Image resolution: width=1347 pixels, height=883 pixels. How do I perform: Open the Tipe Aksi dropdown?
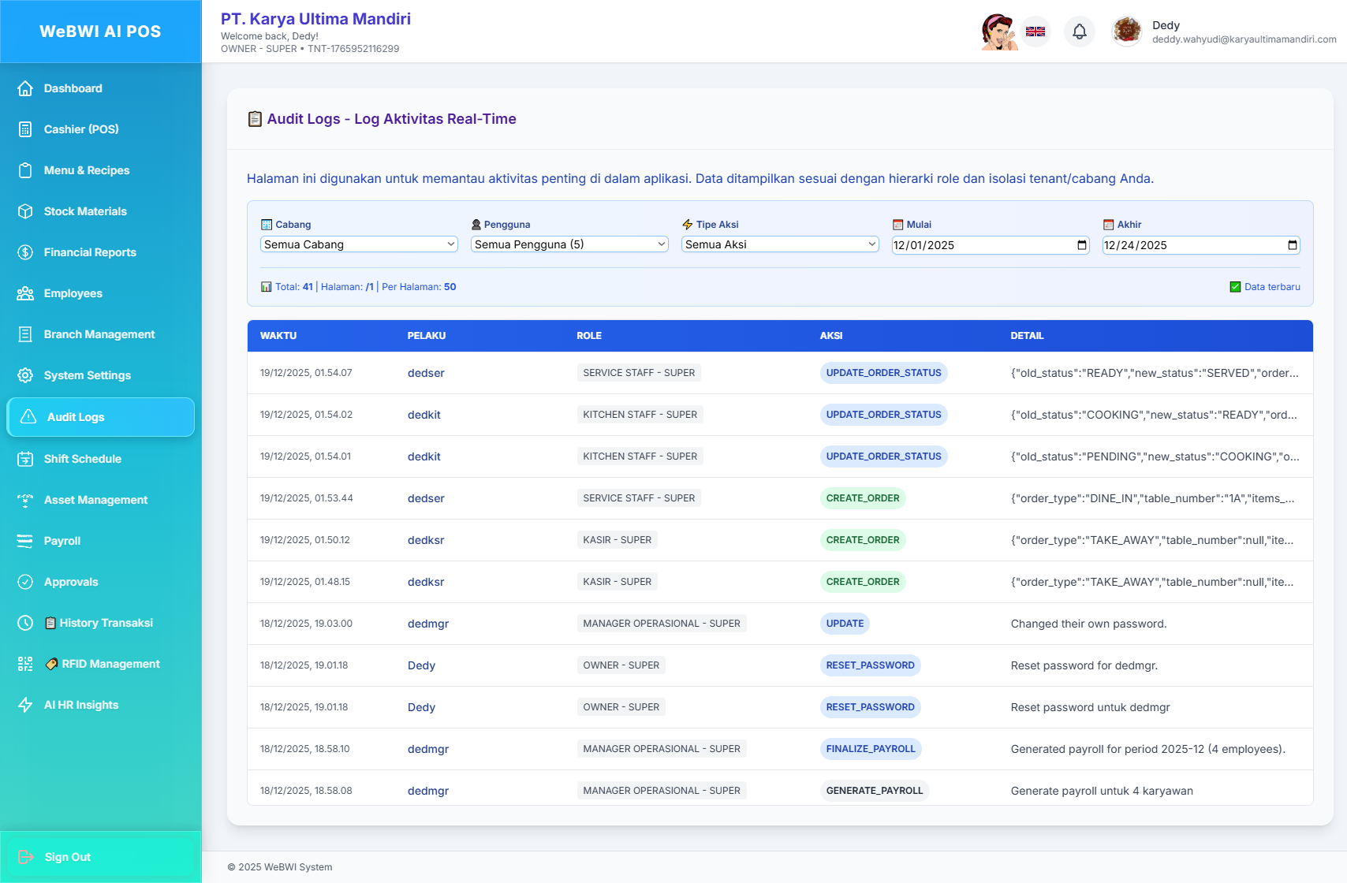[x=780, y=244]
